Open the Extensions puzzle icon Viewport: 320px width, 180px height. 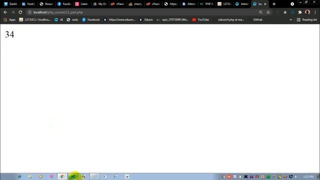(x=300, y=12)
